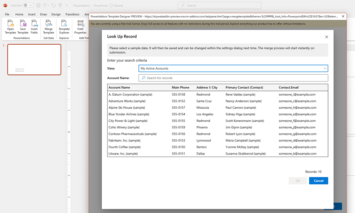355x213 pixels.
Task: Click city cell Missoula
Action: [x=203, y=108]
